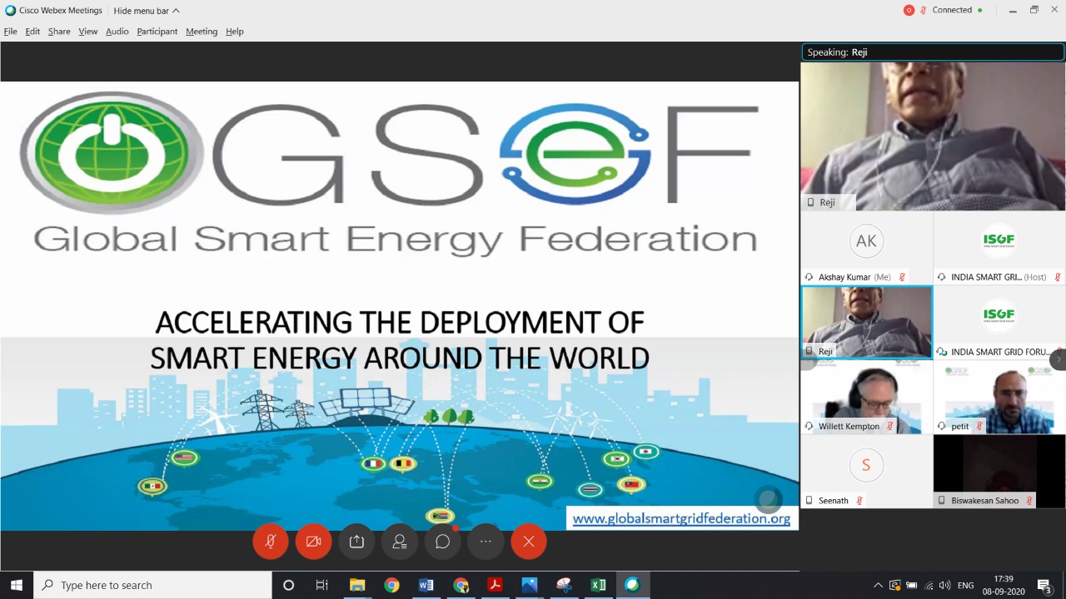1066x599 pixels.
Task: Select INDIA SMART GRID FORU... tile
Action: coord(999,322)
